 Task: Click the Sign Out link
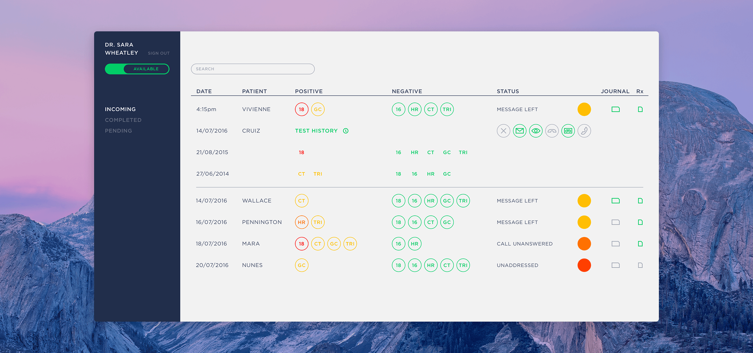[159, 53]
